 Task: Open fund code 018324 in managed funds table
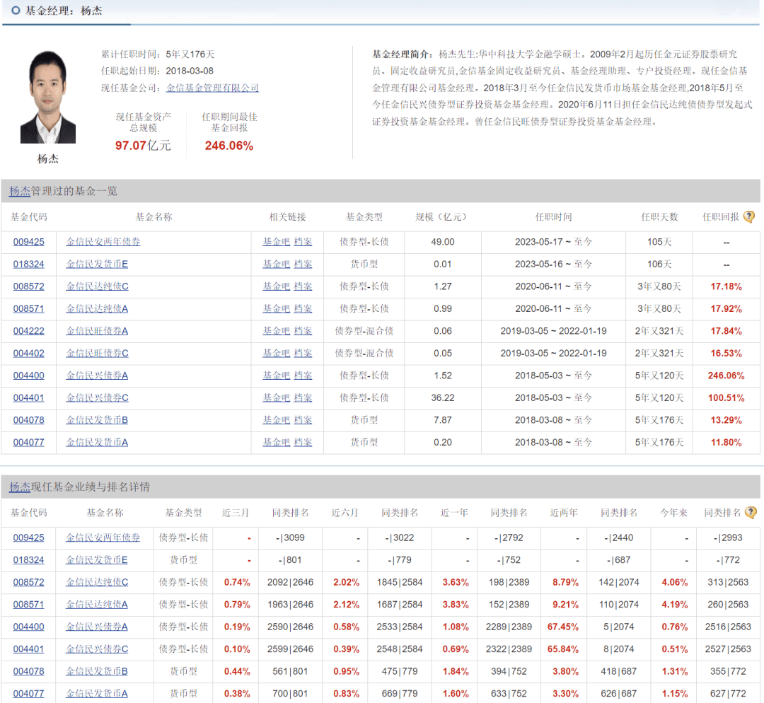tap(29, 264)
